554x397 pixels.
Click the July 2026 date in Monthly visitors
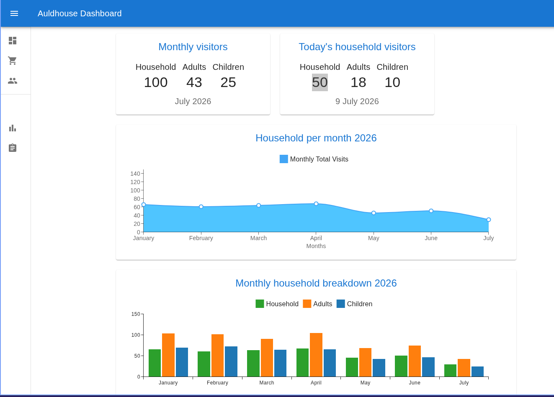click(193, 101)
